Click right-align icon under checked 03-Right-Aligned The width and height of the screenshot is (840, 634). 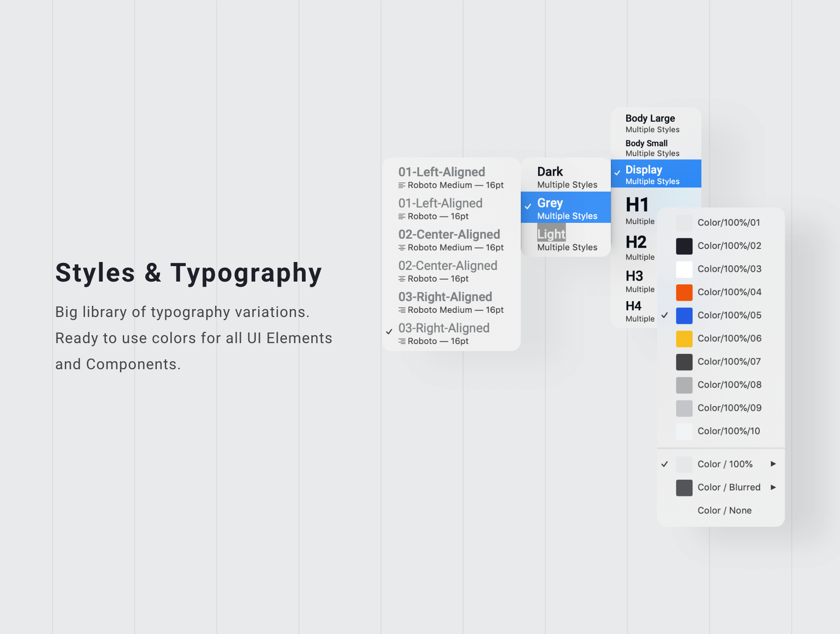tap(402, 342)
